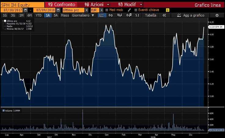Expand the Giornaliero period dropdown

coord(93,15)
